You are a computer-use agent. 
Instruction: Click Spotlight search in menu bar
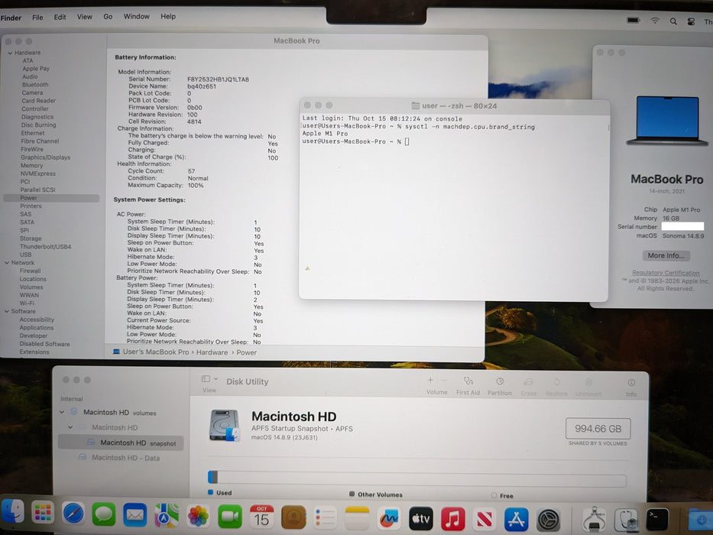(673, 21)
